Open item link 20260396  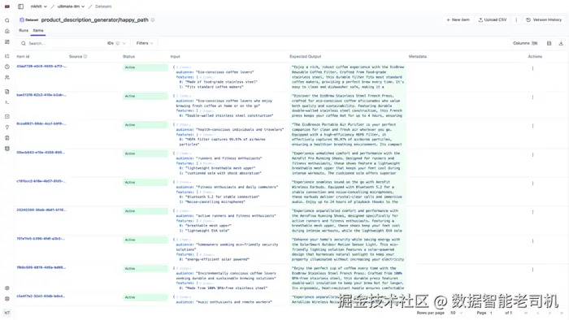[x=41, y=210]
